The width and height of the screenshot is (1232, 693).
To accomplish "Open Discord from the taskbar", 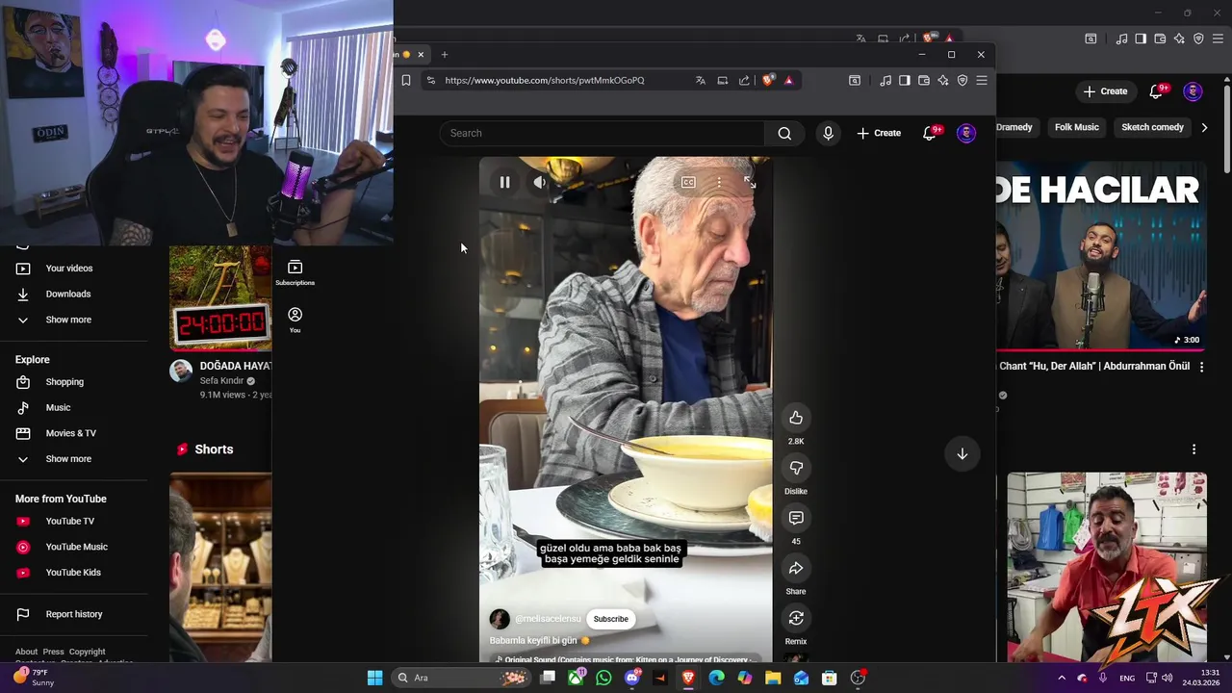I will pyautogui.click(x=632, y=678).
